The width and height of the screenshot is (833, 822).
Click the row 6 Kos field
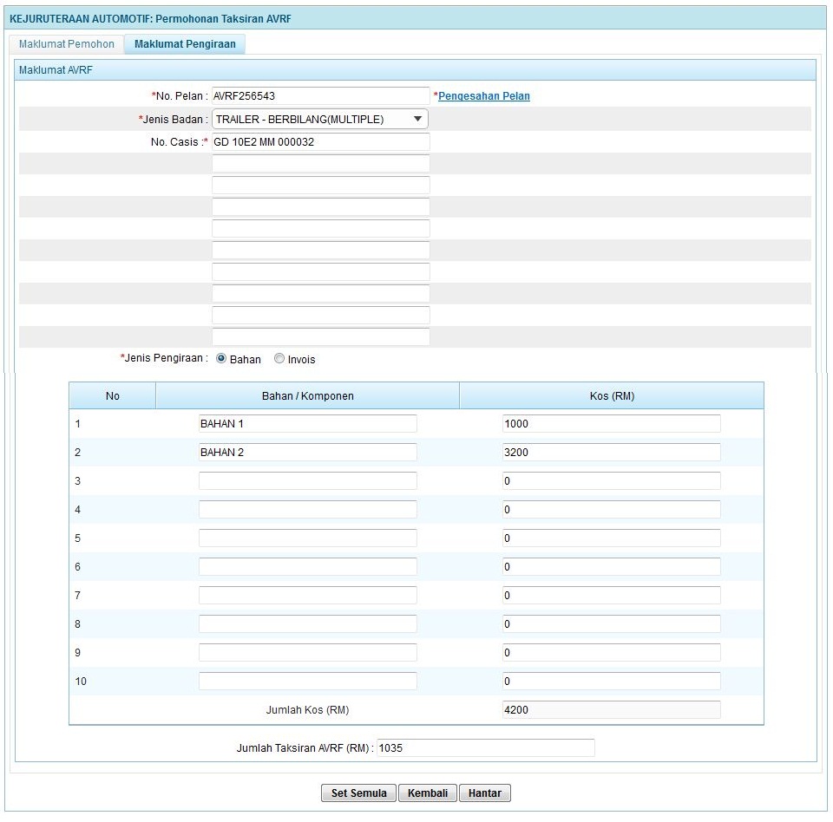click(x=612, y=567)
